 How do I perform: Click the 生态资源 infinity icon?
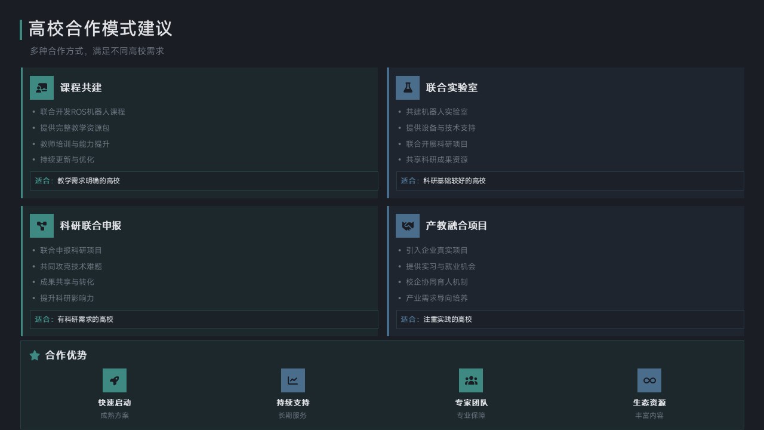click(649, 380)
